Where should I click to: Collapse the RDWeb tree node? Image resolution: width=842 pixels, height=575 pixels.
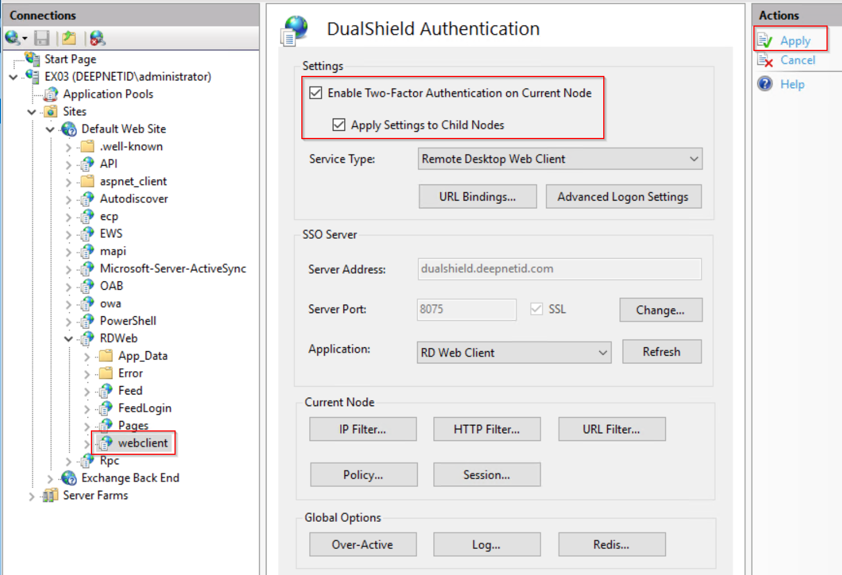[x=68, y=338]
